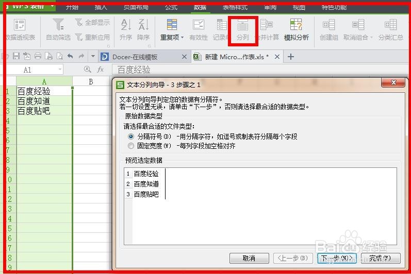Click the Save icon in quick access toolbar
This screenshot has width=411, height=274.
tap(17, 56)
